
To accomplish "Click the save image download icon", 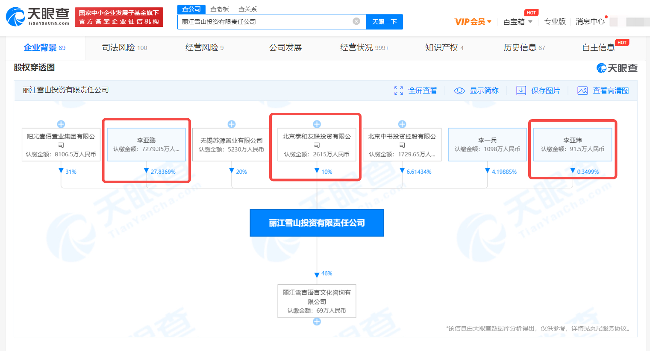I will [521, 91].
